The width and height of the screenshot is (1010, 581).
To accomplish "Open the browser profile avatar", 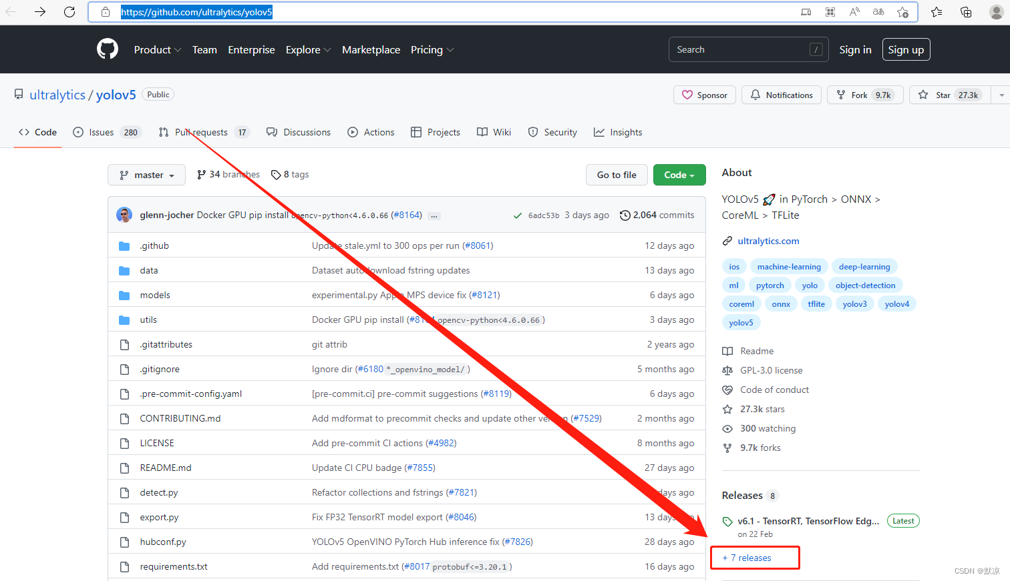I will [995, 12].
